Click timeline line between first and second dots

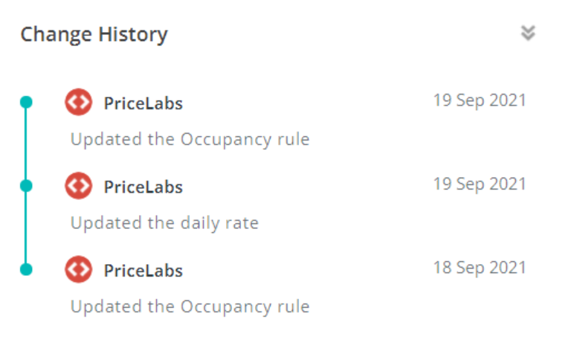[x=26, y=144]
